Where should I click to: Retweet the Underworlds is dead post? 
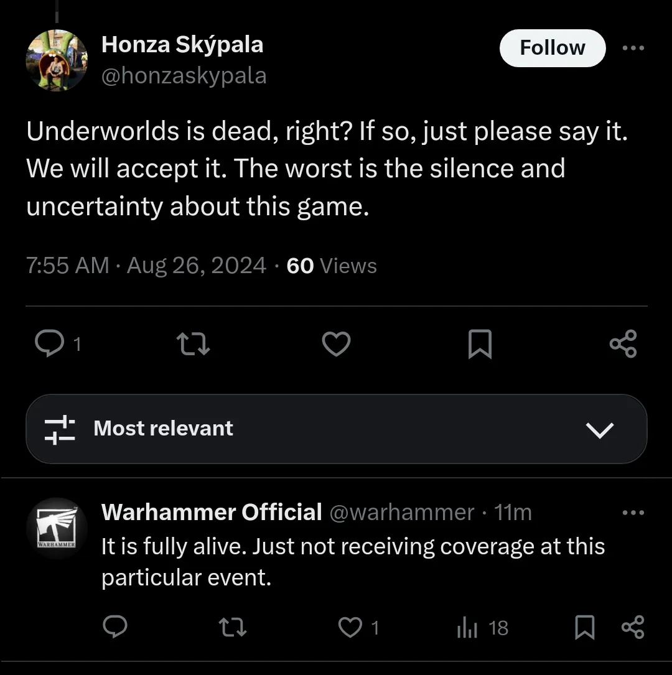tap(193, 343)
